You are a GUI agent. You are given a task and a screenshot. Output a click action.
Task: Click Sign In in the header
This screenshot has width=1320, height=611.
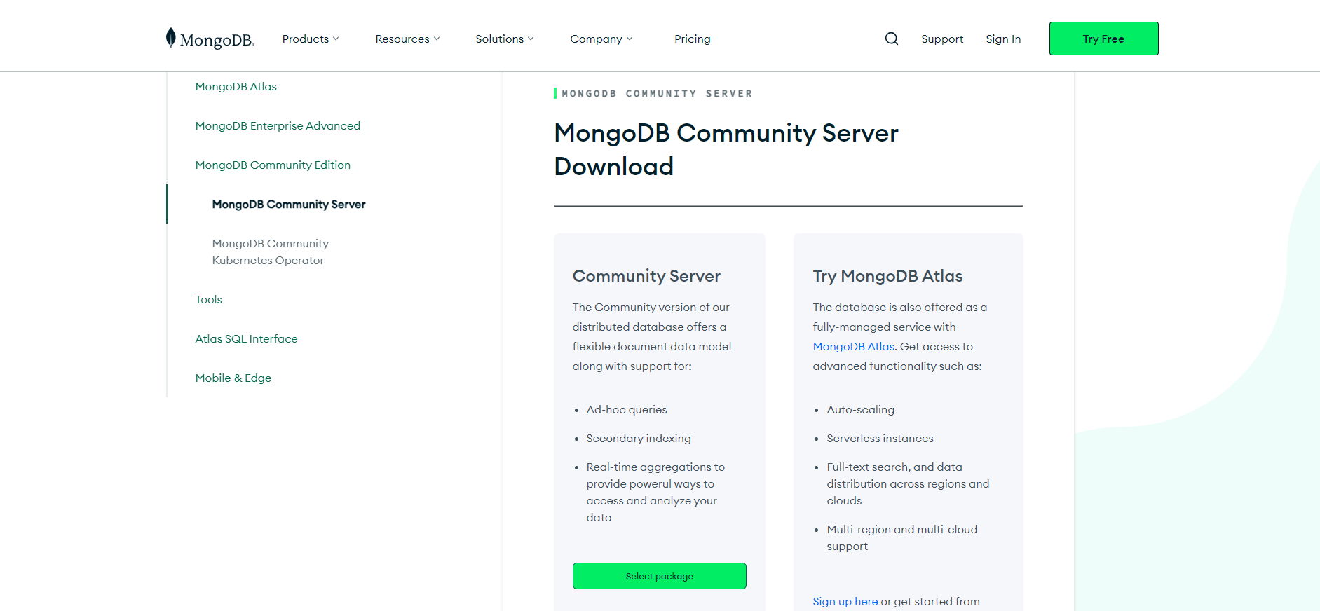pyautogui.click(x=1003, y=39)
